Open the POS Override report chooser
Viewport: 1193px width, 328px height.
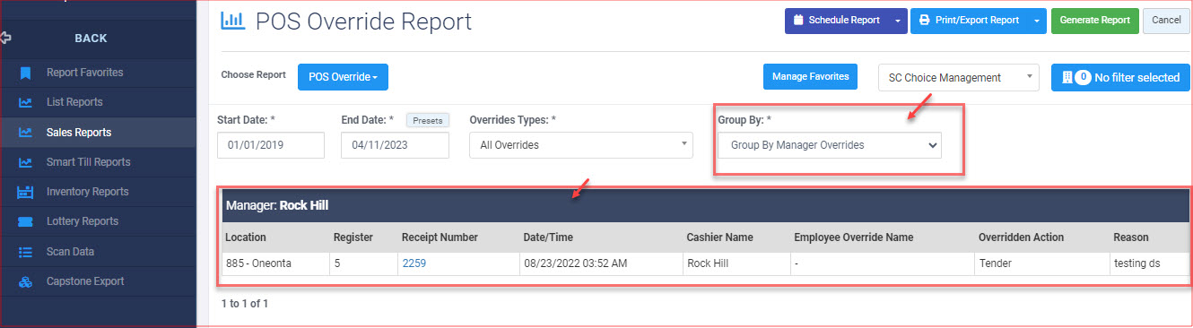coord(343,77)
